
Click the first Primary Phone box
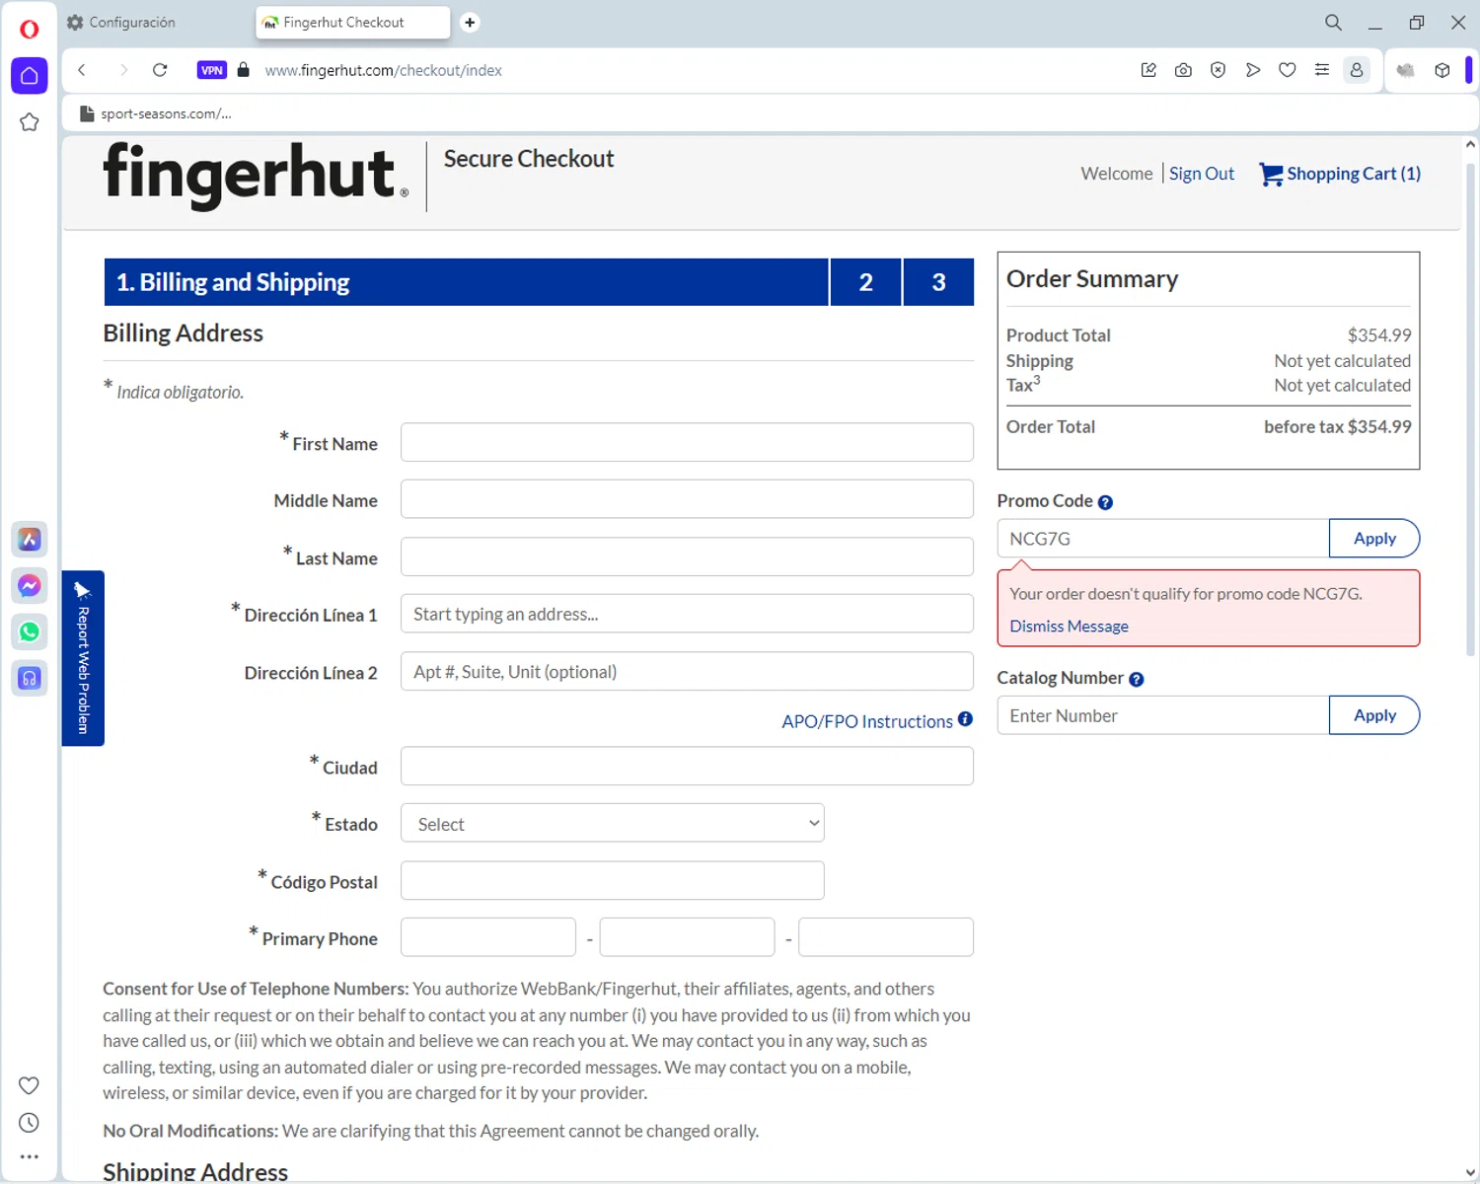488,937
